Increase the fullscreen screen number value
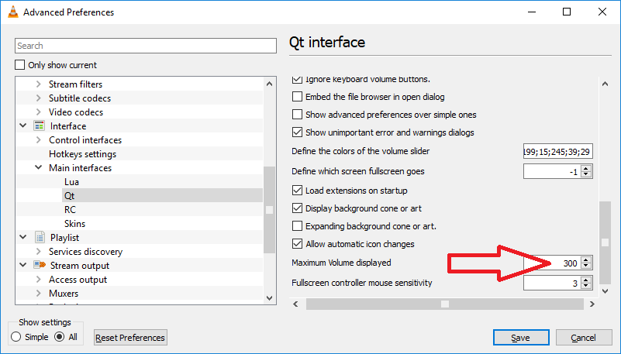Screen dimensions: 621x354 click(x=586, y=168)
